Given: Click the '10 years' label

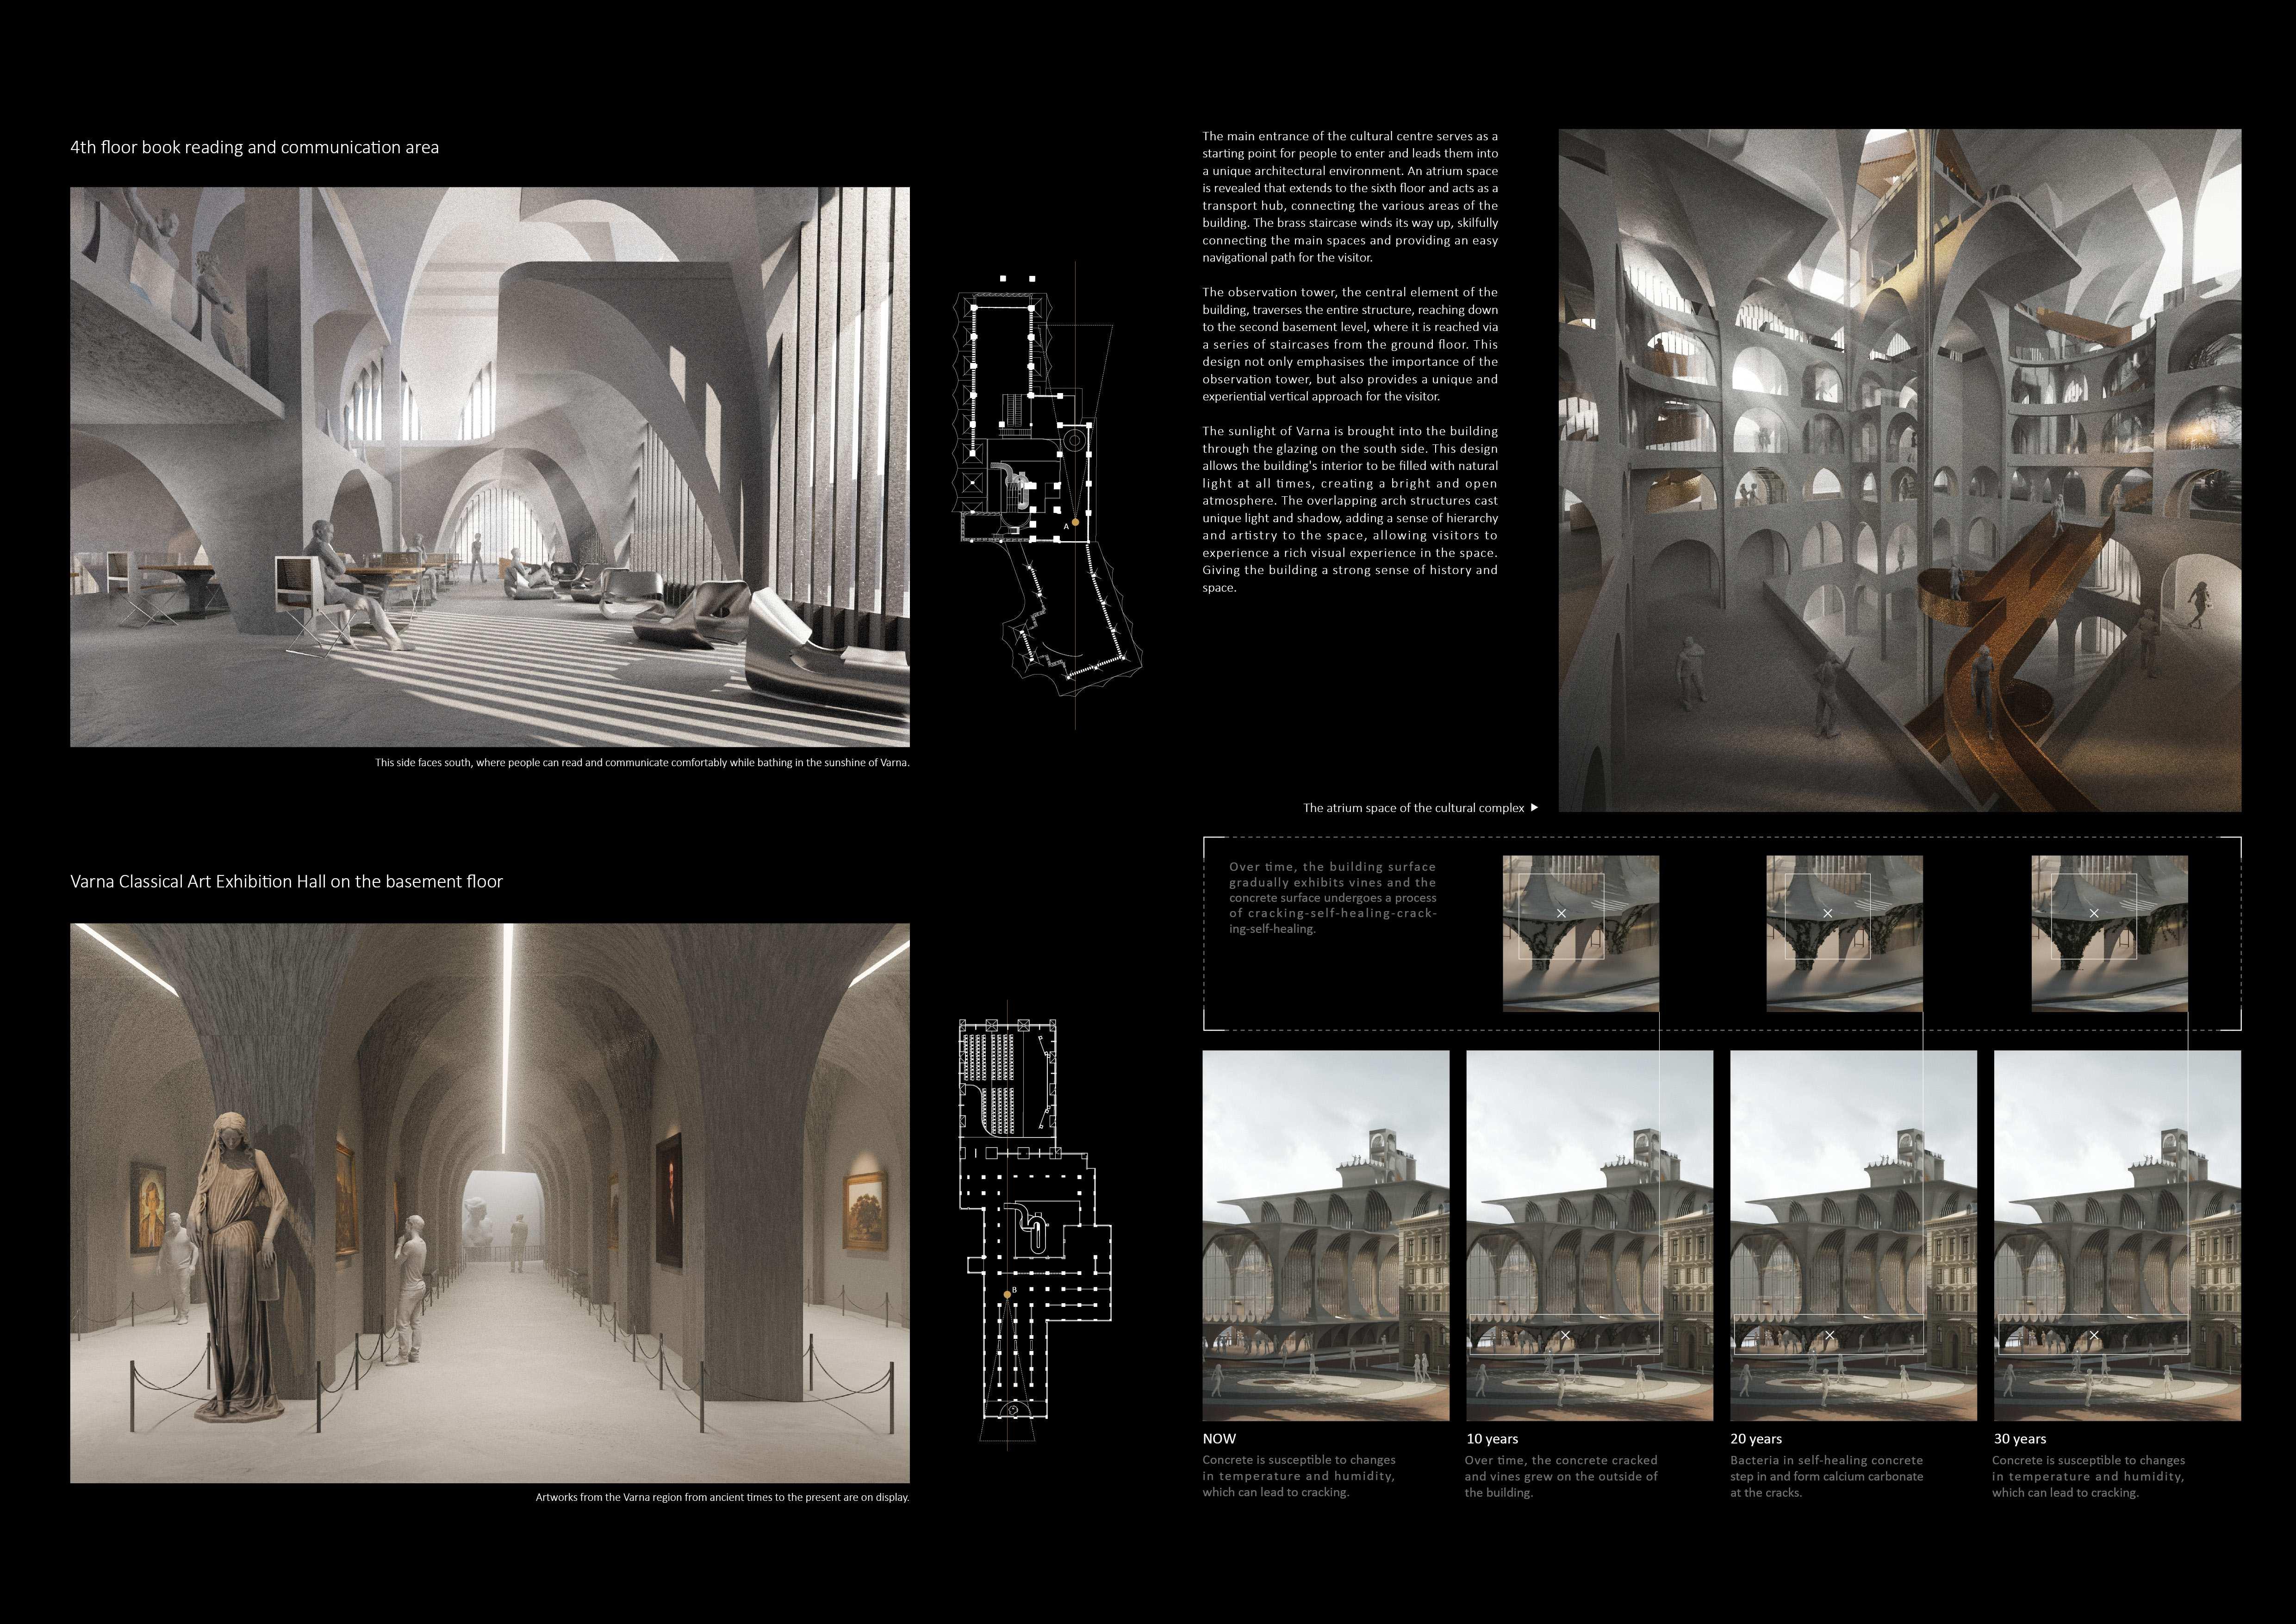Looking at the screenshot, I should pos(1492,1438).
